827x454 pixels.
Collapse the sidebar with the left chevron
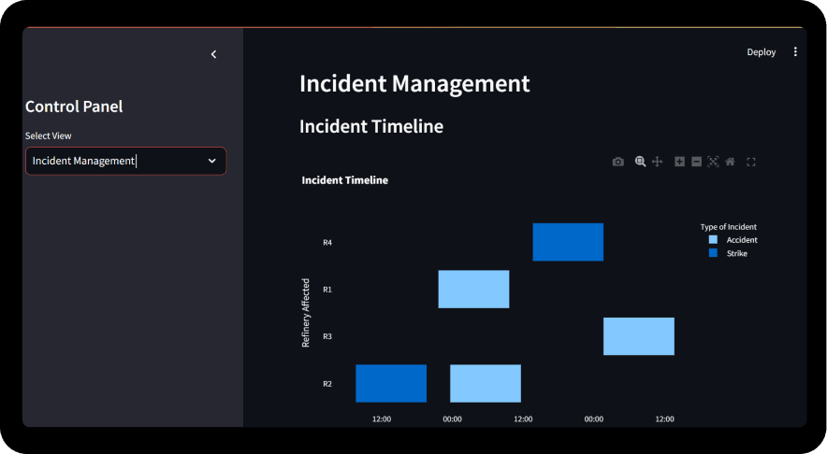(x=213, y=54)
